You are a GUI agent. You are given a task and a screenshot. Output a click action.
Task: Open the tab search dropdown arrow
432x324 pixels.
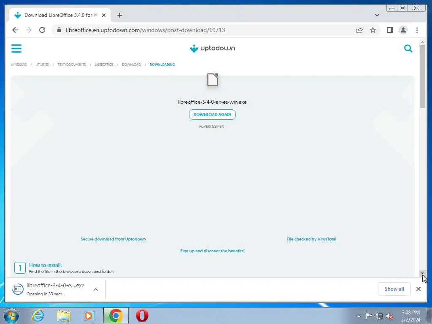(377, 15)
